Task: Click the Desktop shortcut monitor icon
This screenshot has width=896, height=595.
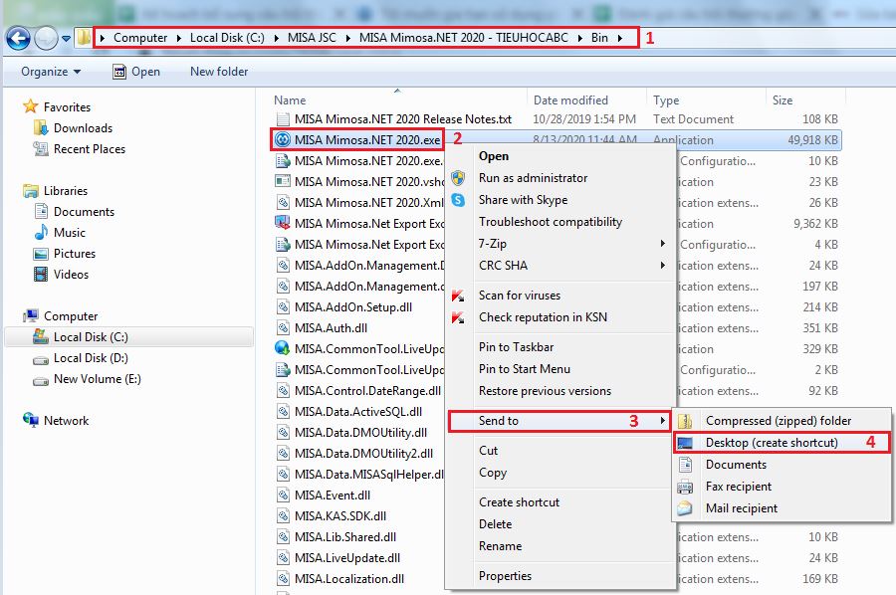Action: coord(685,443)
